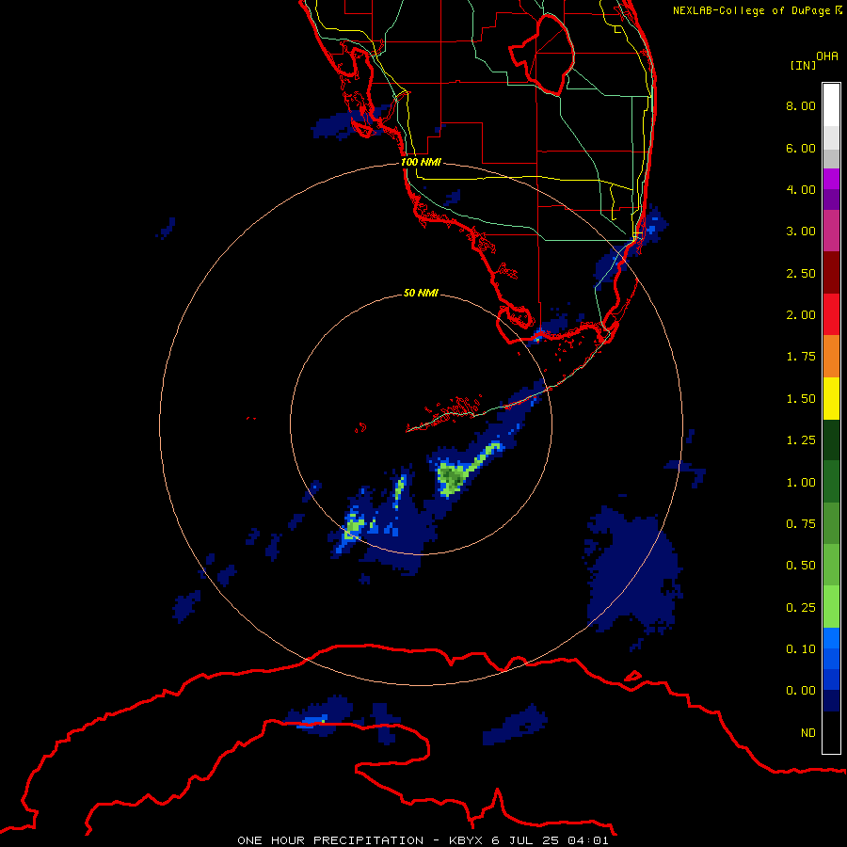Select the 1.00 legend value
The height and width of the screenshot is (847, 847).
pos(801,483)
